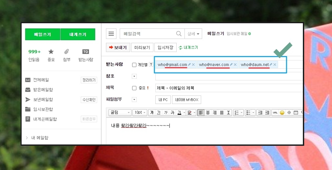Remove recipient who@gmail.com with X
The height and width of the screenshot is (170, 332).
point(193,65)
